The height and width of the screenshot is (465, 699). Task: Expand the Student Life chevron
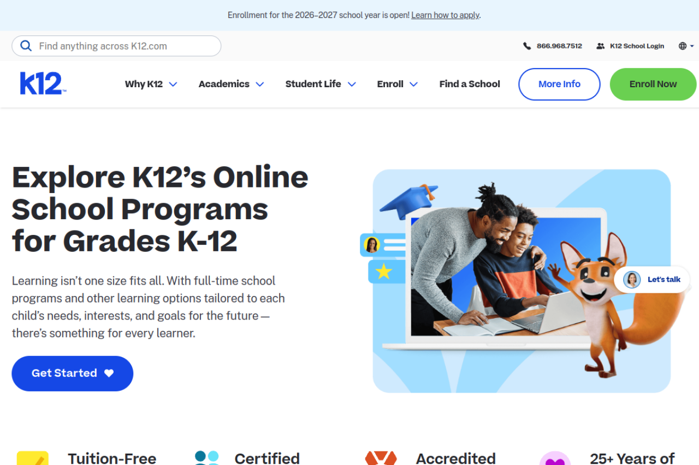(x=352, y=84)
